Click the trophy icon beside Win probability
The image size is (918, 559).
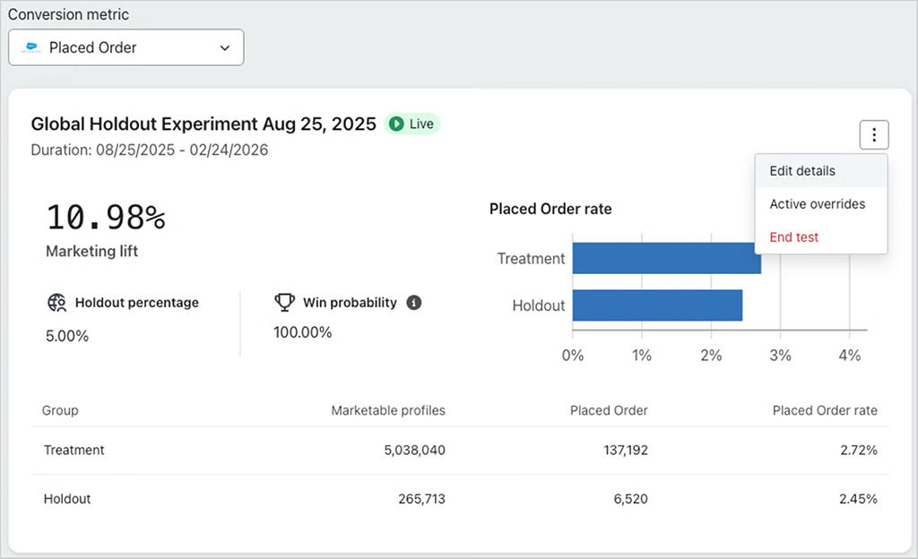[284, 302]
